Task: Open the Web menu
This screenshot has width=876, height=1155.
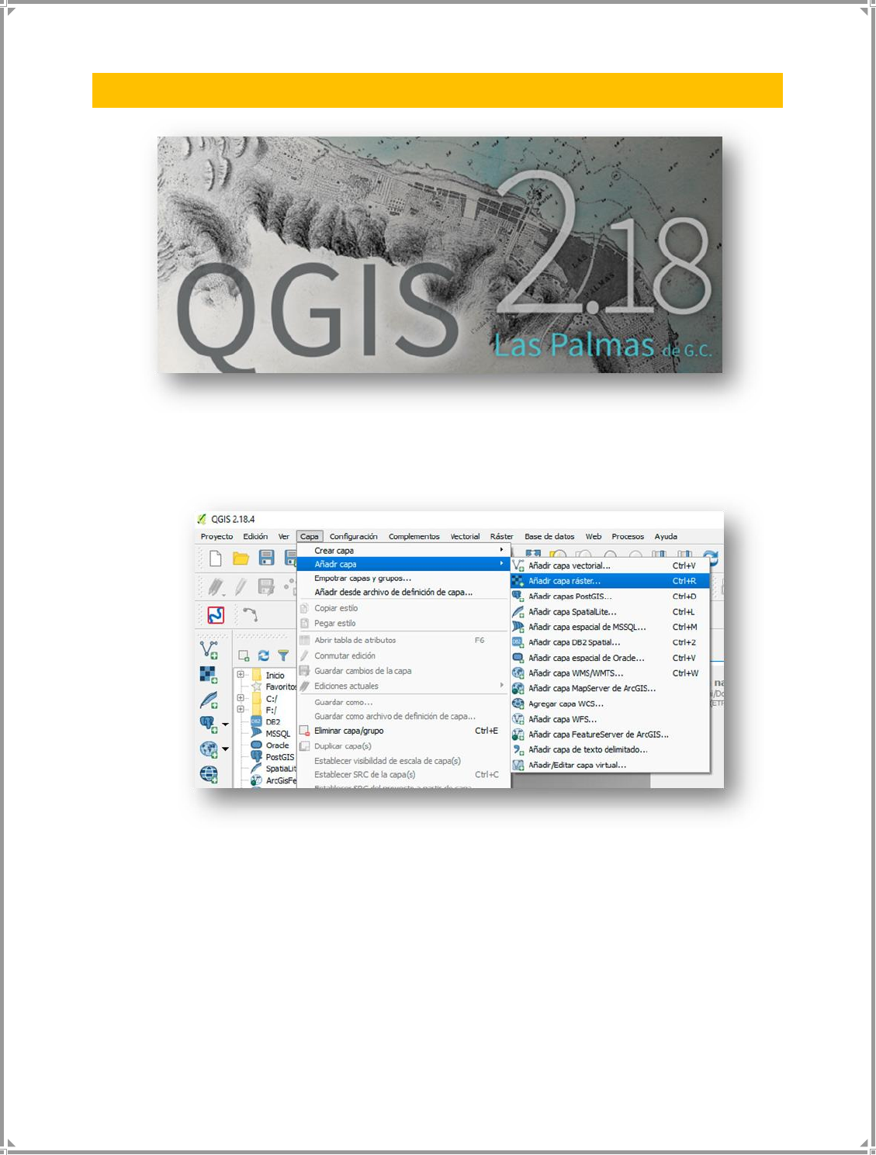Action: 594,537
